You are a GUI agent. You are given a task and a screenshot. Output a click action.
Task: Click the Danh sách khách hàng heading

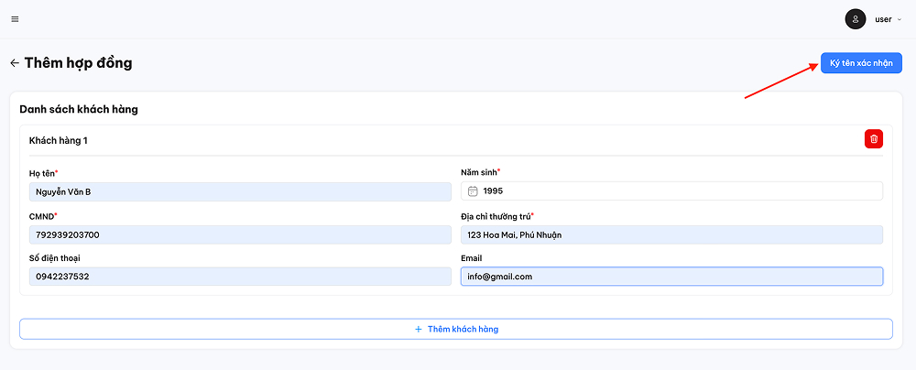pos(79,109)
